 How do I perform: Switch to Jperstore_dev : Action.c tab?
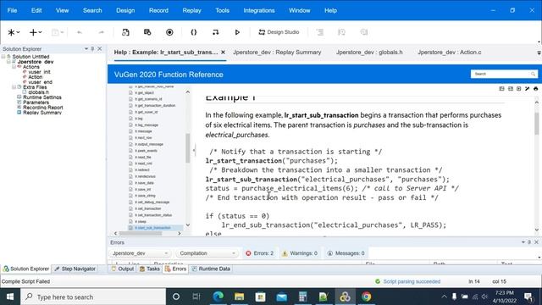(x=450, y=53)
